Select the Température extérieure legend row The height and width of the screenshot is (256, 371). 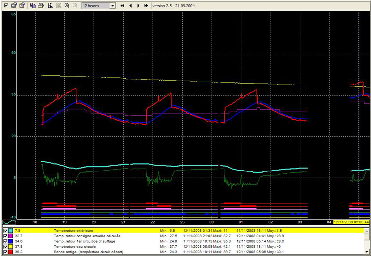click(74, 231)
